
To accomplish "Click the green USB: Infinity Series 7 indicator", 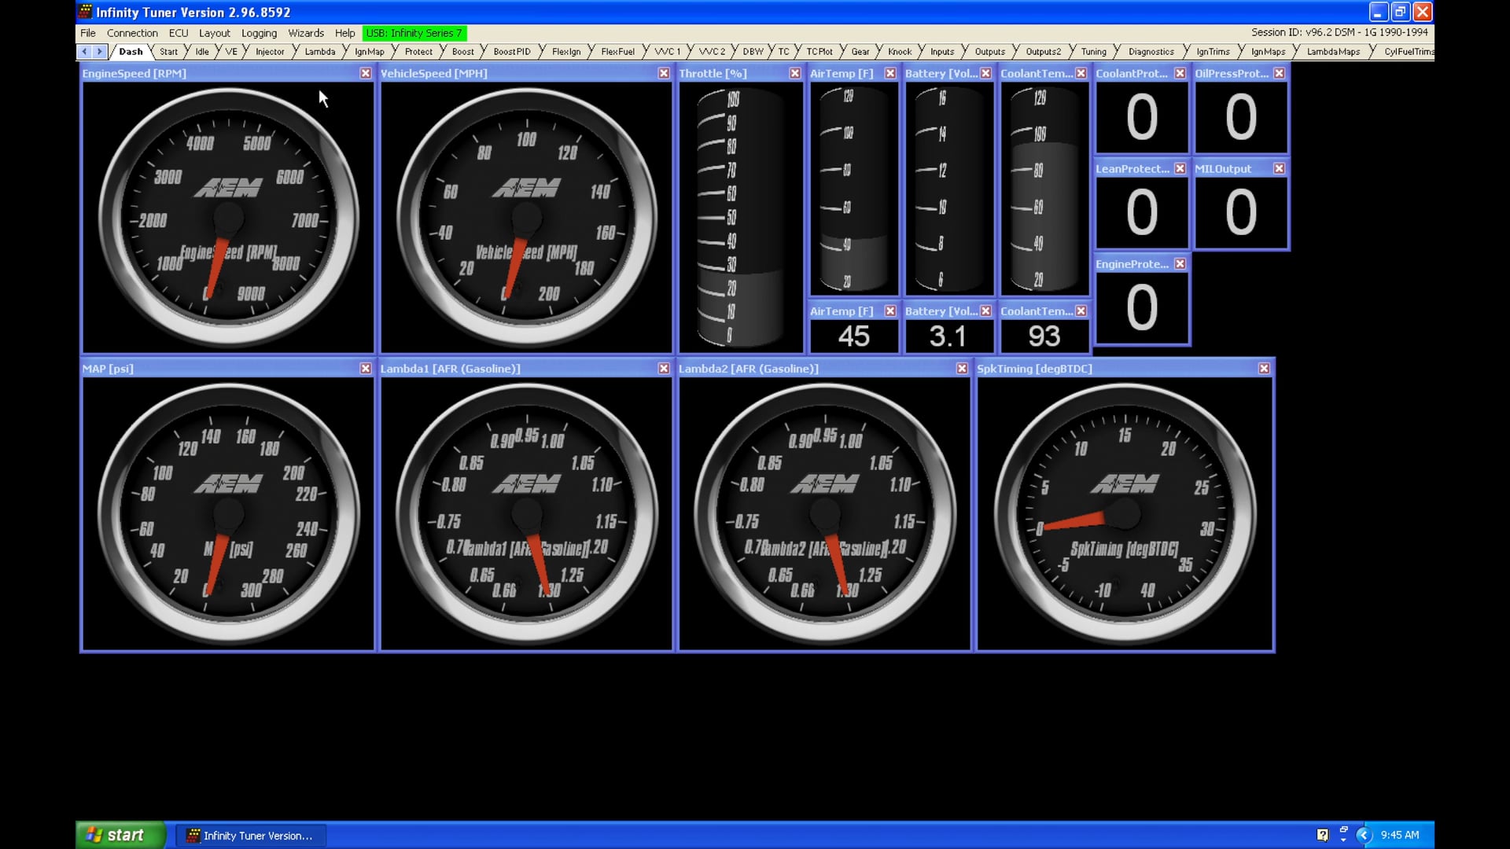I will [x=414, y=33].
